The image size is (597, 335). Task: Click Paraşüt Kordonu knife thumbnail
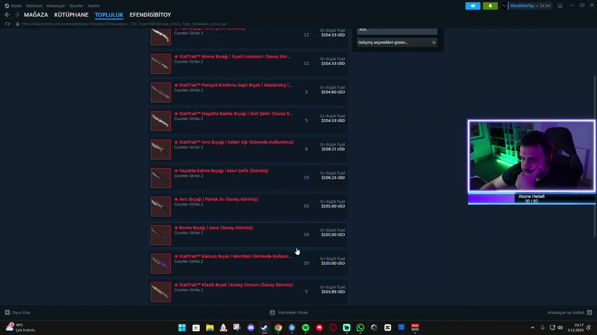pos(160,92)
